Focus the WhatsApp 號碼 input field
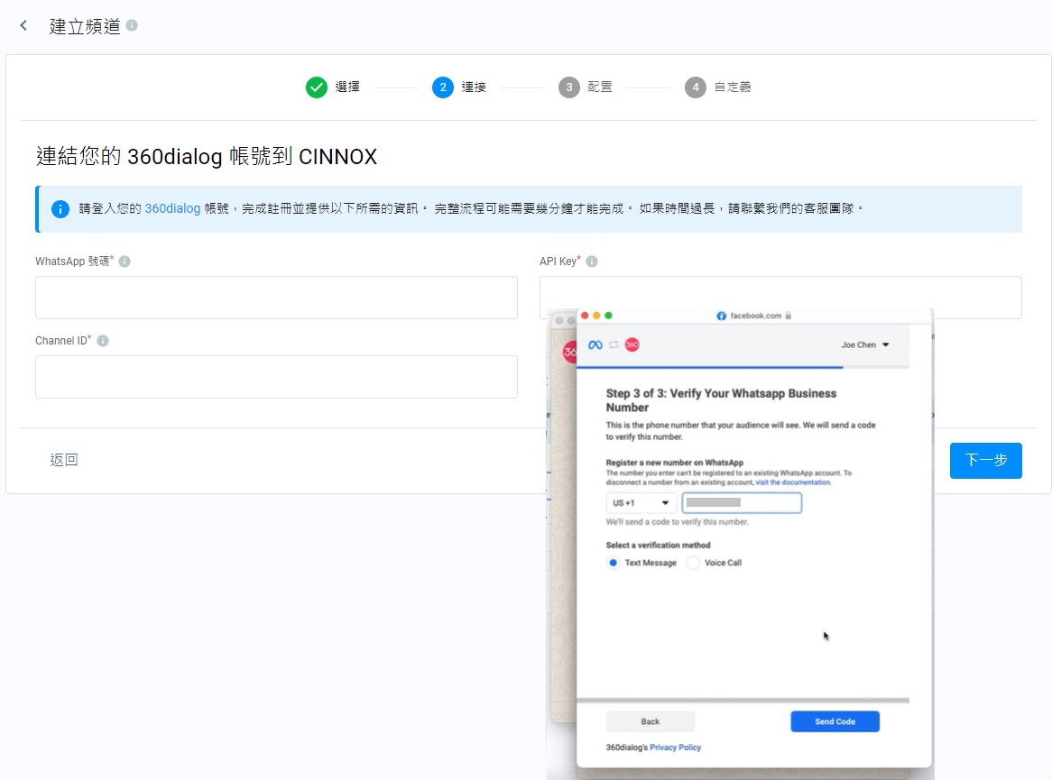The image size is (1052, 780). pyautogui.click(x=276, y=297)
